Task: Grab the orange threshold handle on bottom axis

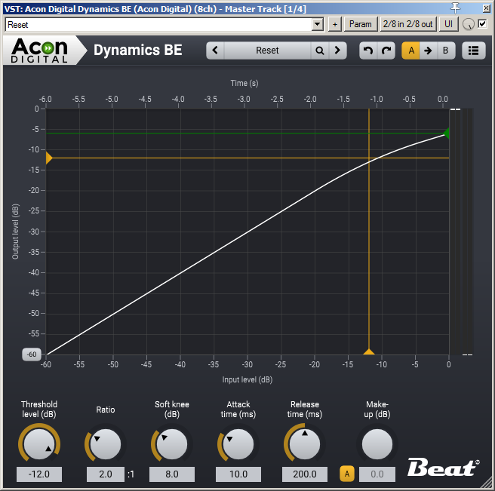Action: (369, 351)
